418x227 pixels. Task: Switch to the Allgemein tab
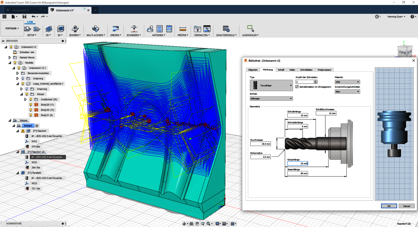click(253, 70)
